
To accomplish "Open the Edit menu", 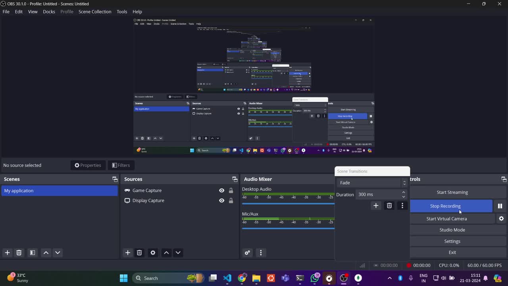I will tap(19, 12).
